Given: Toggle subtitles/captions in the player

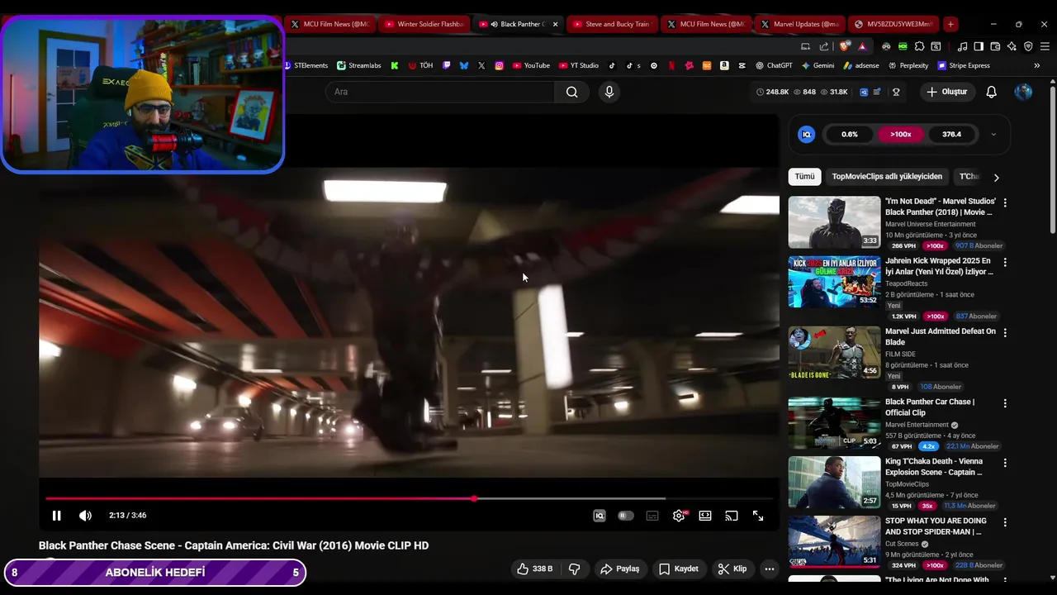Looking at the screenshot, I should [x=652, y=516].
